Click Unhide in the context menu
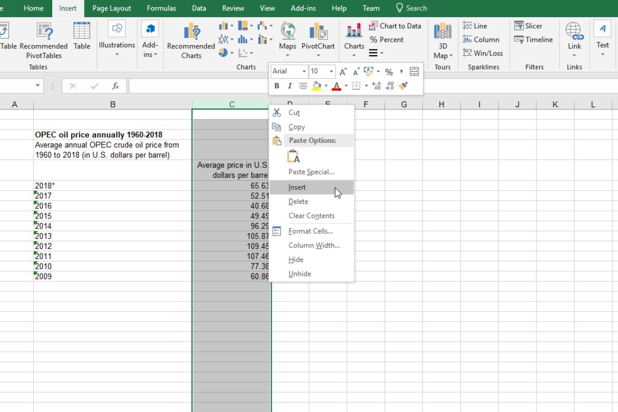 311,274
